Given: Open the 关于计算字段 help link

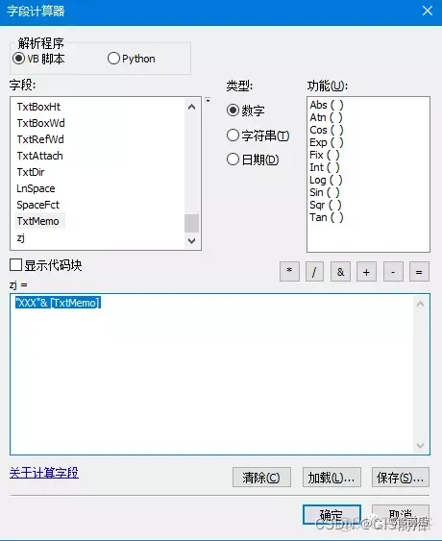Looking at the screenshot, I should (44, 473).
